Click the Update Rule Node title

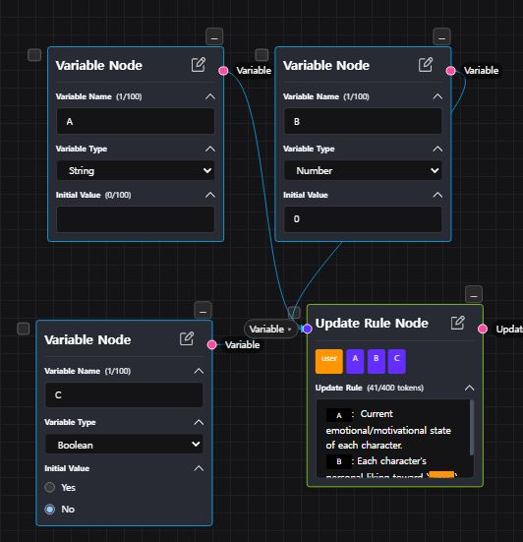click(x=372, y=324)
